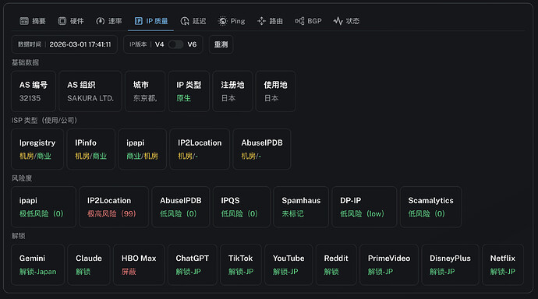
Task: Select the V4 label
Action: (160, 44)
